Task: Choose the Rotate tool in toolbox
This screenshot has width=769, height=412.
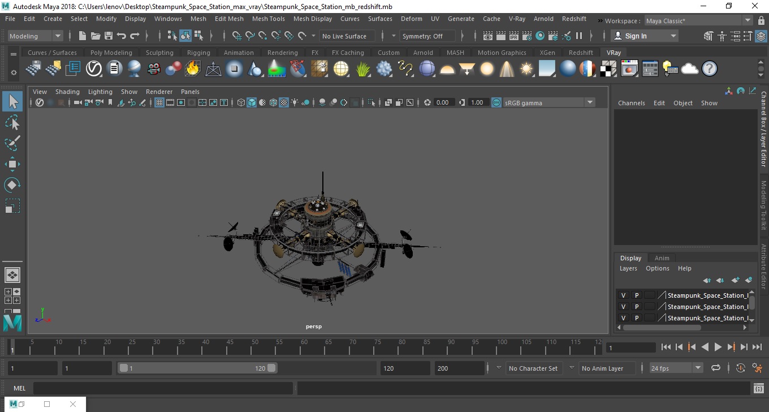Action: click(12, 185)
